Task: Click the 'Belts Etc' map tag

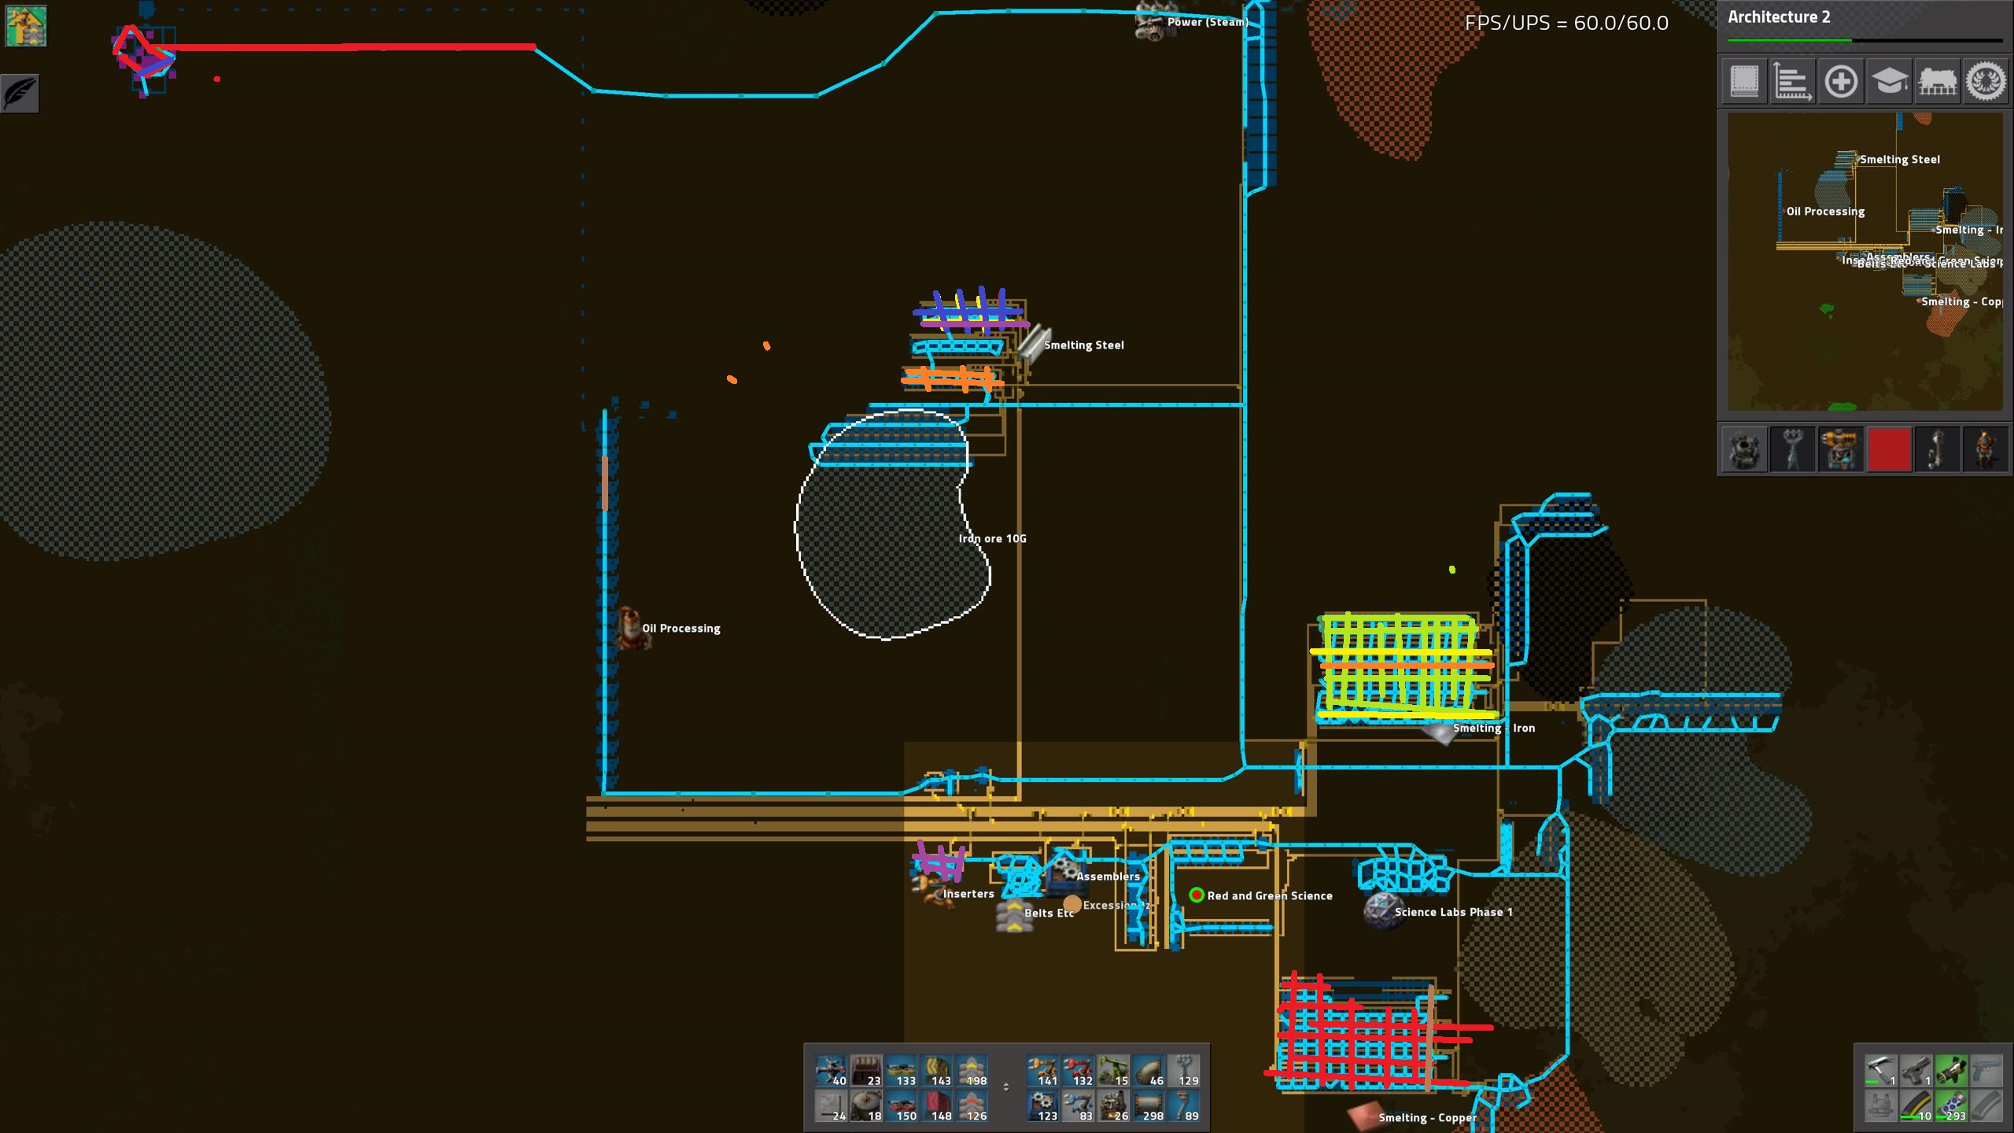Action: [1049, 913]
